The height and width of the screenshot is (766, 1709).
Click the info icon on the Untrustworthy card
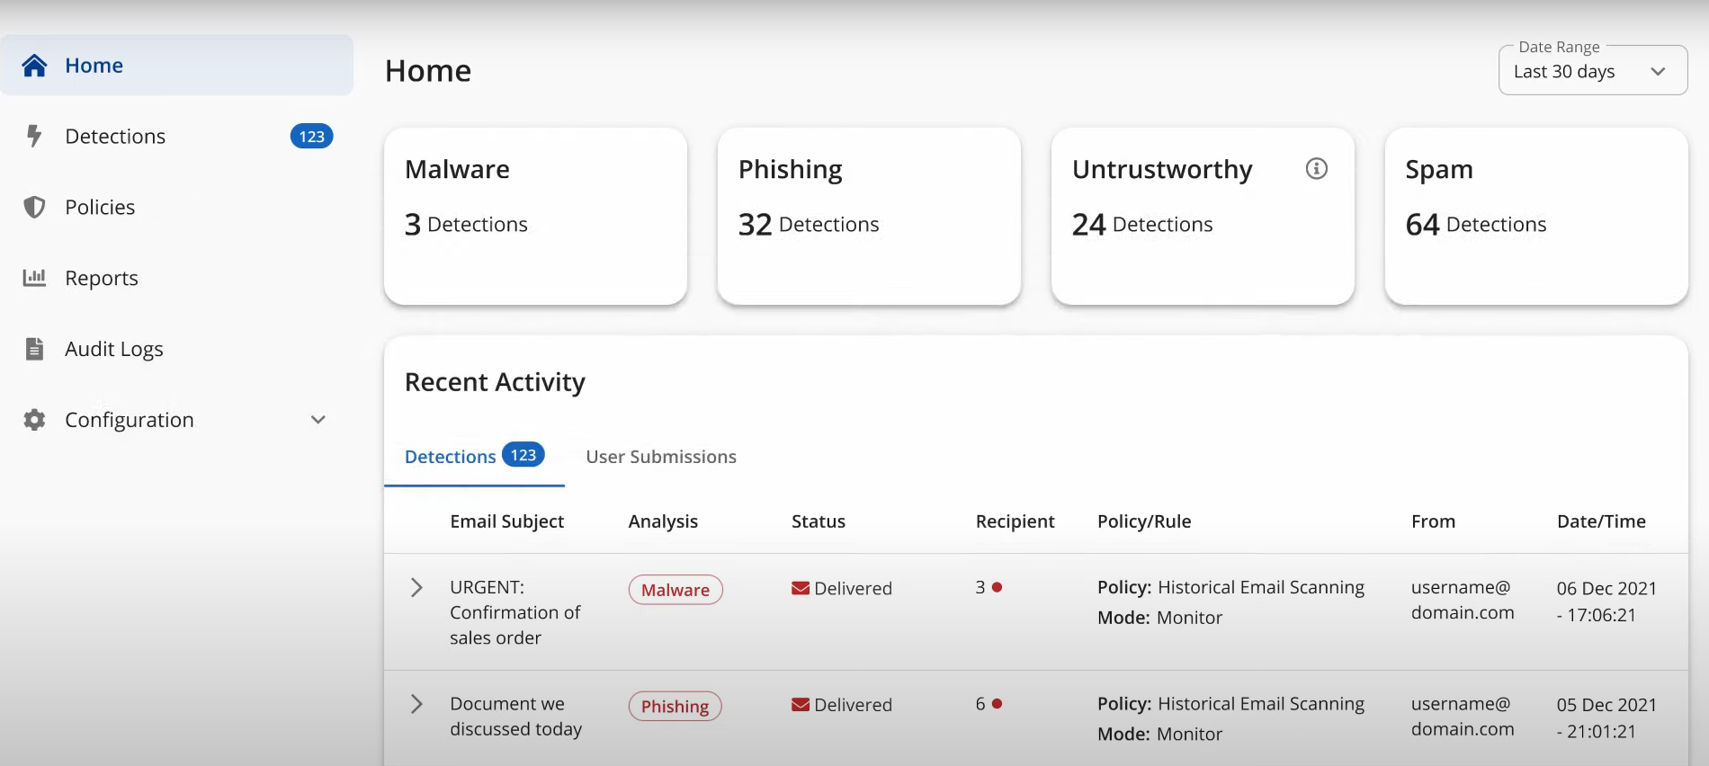point(1316,168)
